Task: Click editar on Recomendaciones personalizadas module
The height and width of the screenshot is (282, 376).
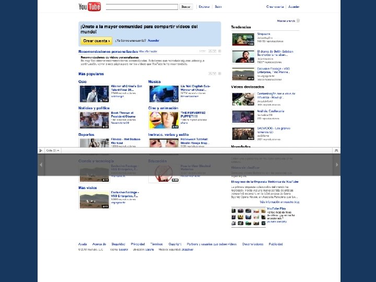Action: [203, 51]
